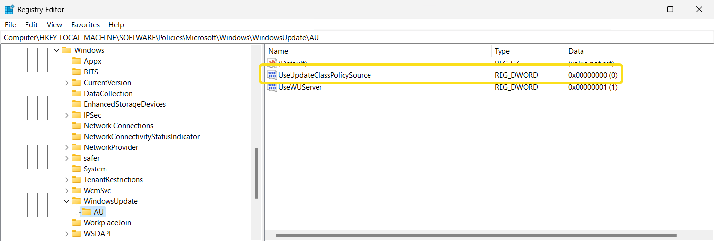This screenshot has width=714, height=241.
Task: Select the WindowsUpdate folder icon
Action: 77,201
